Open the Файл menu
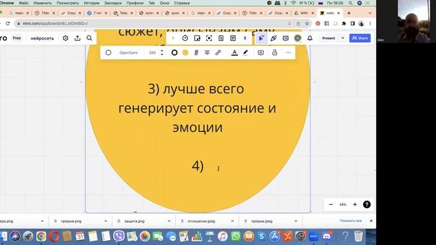 pos(24,3)
